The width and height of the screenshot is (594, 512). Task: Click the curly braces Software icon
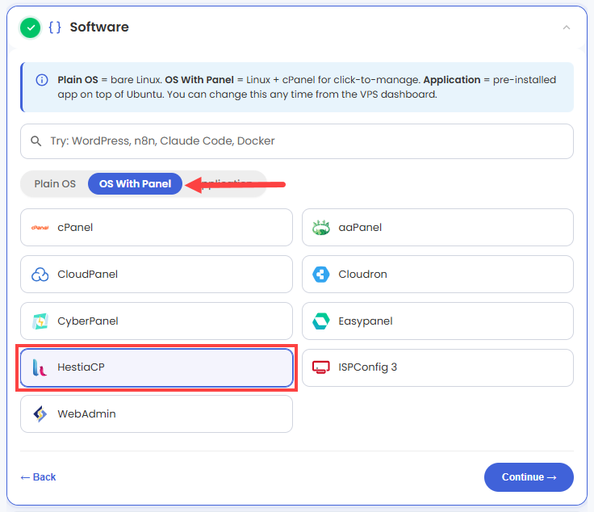[55, 27]
